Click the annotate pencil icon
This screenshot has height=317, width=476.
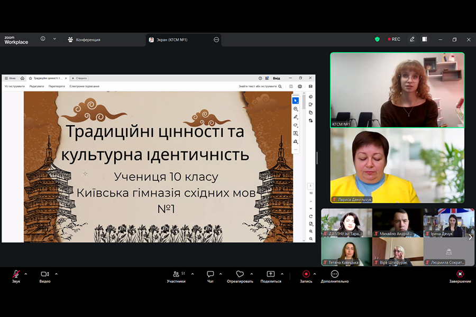click(x=412, y=39)
